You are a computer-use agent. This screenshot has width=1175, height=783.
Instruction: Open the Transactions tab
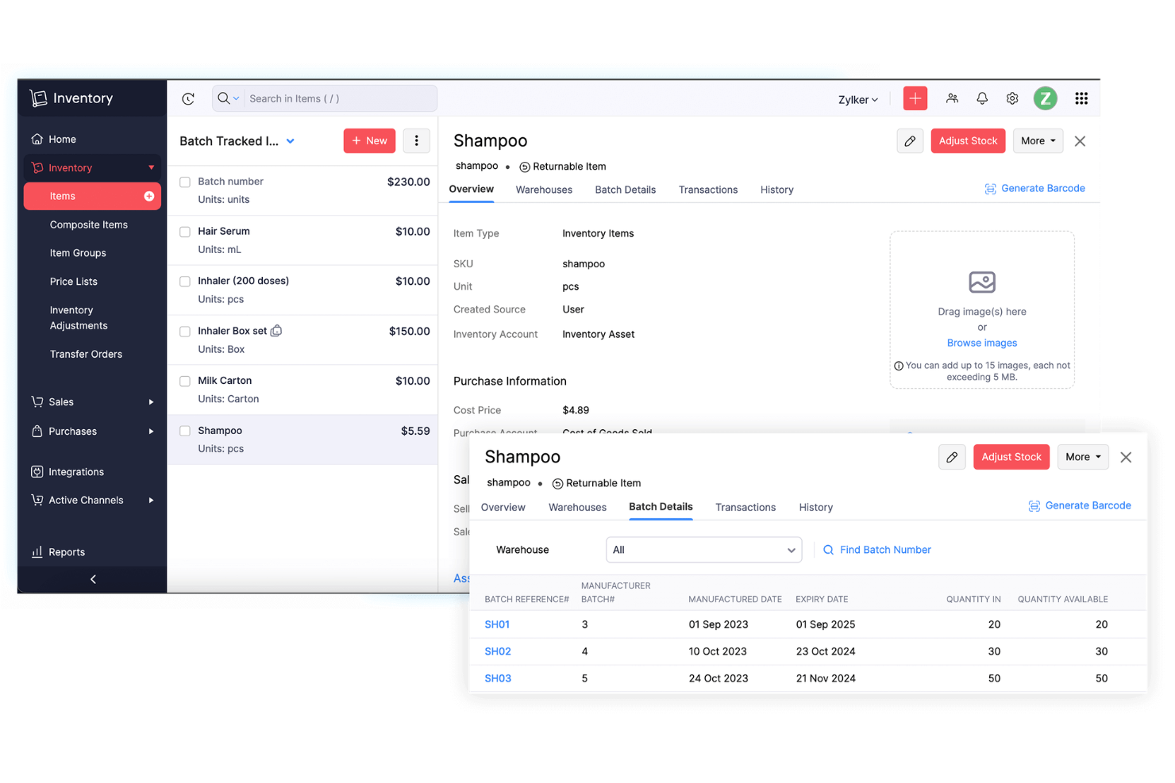click(745, 507)
